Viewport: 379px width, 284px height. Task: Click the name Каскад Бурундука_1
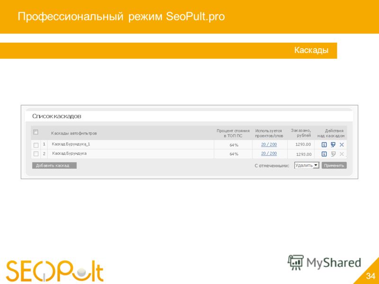(71, 144)
